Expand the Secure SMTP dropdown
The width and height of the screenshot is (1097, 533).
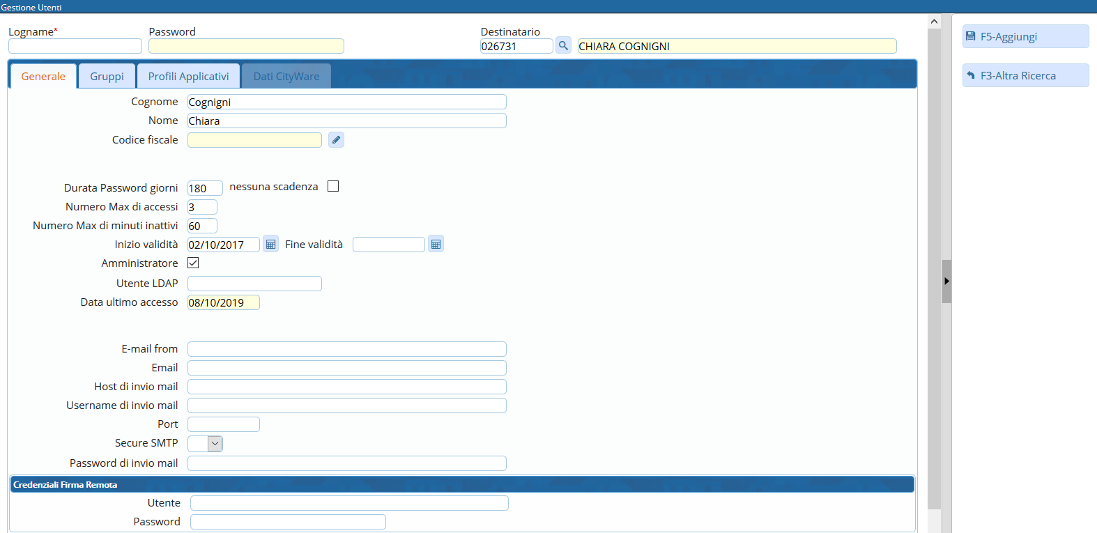(215, 444)
